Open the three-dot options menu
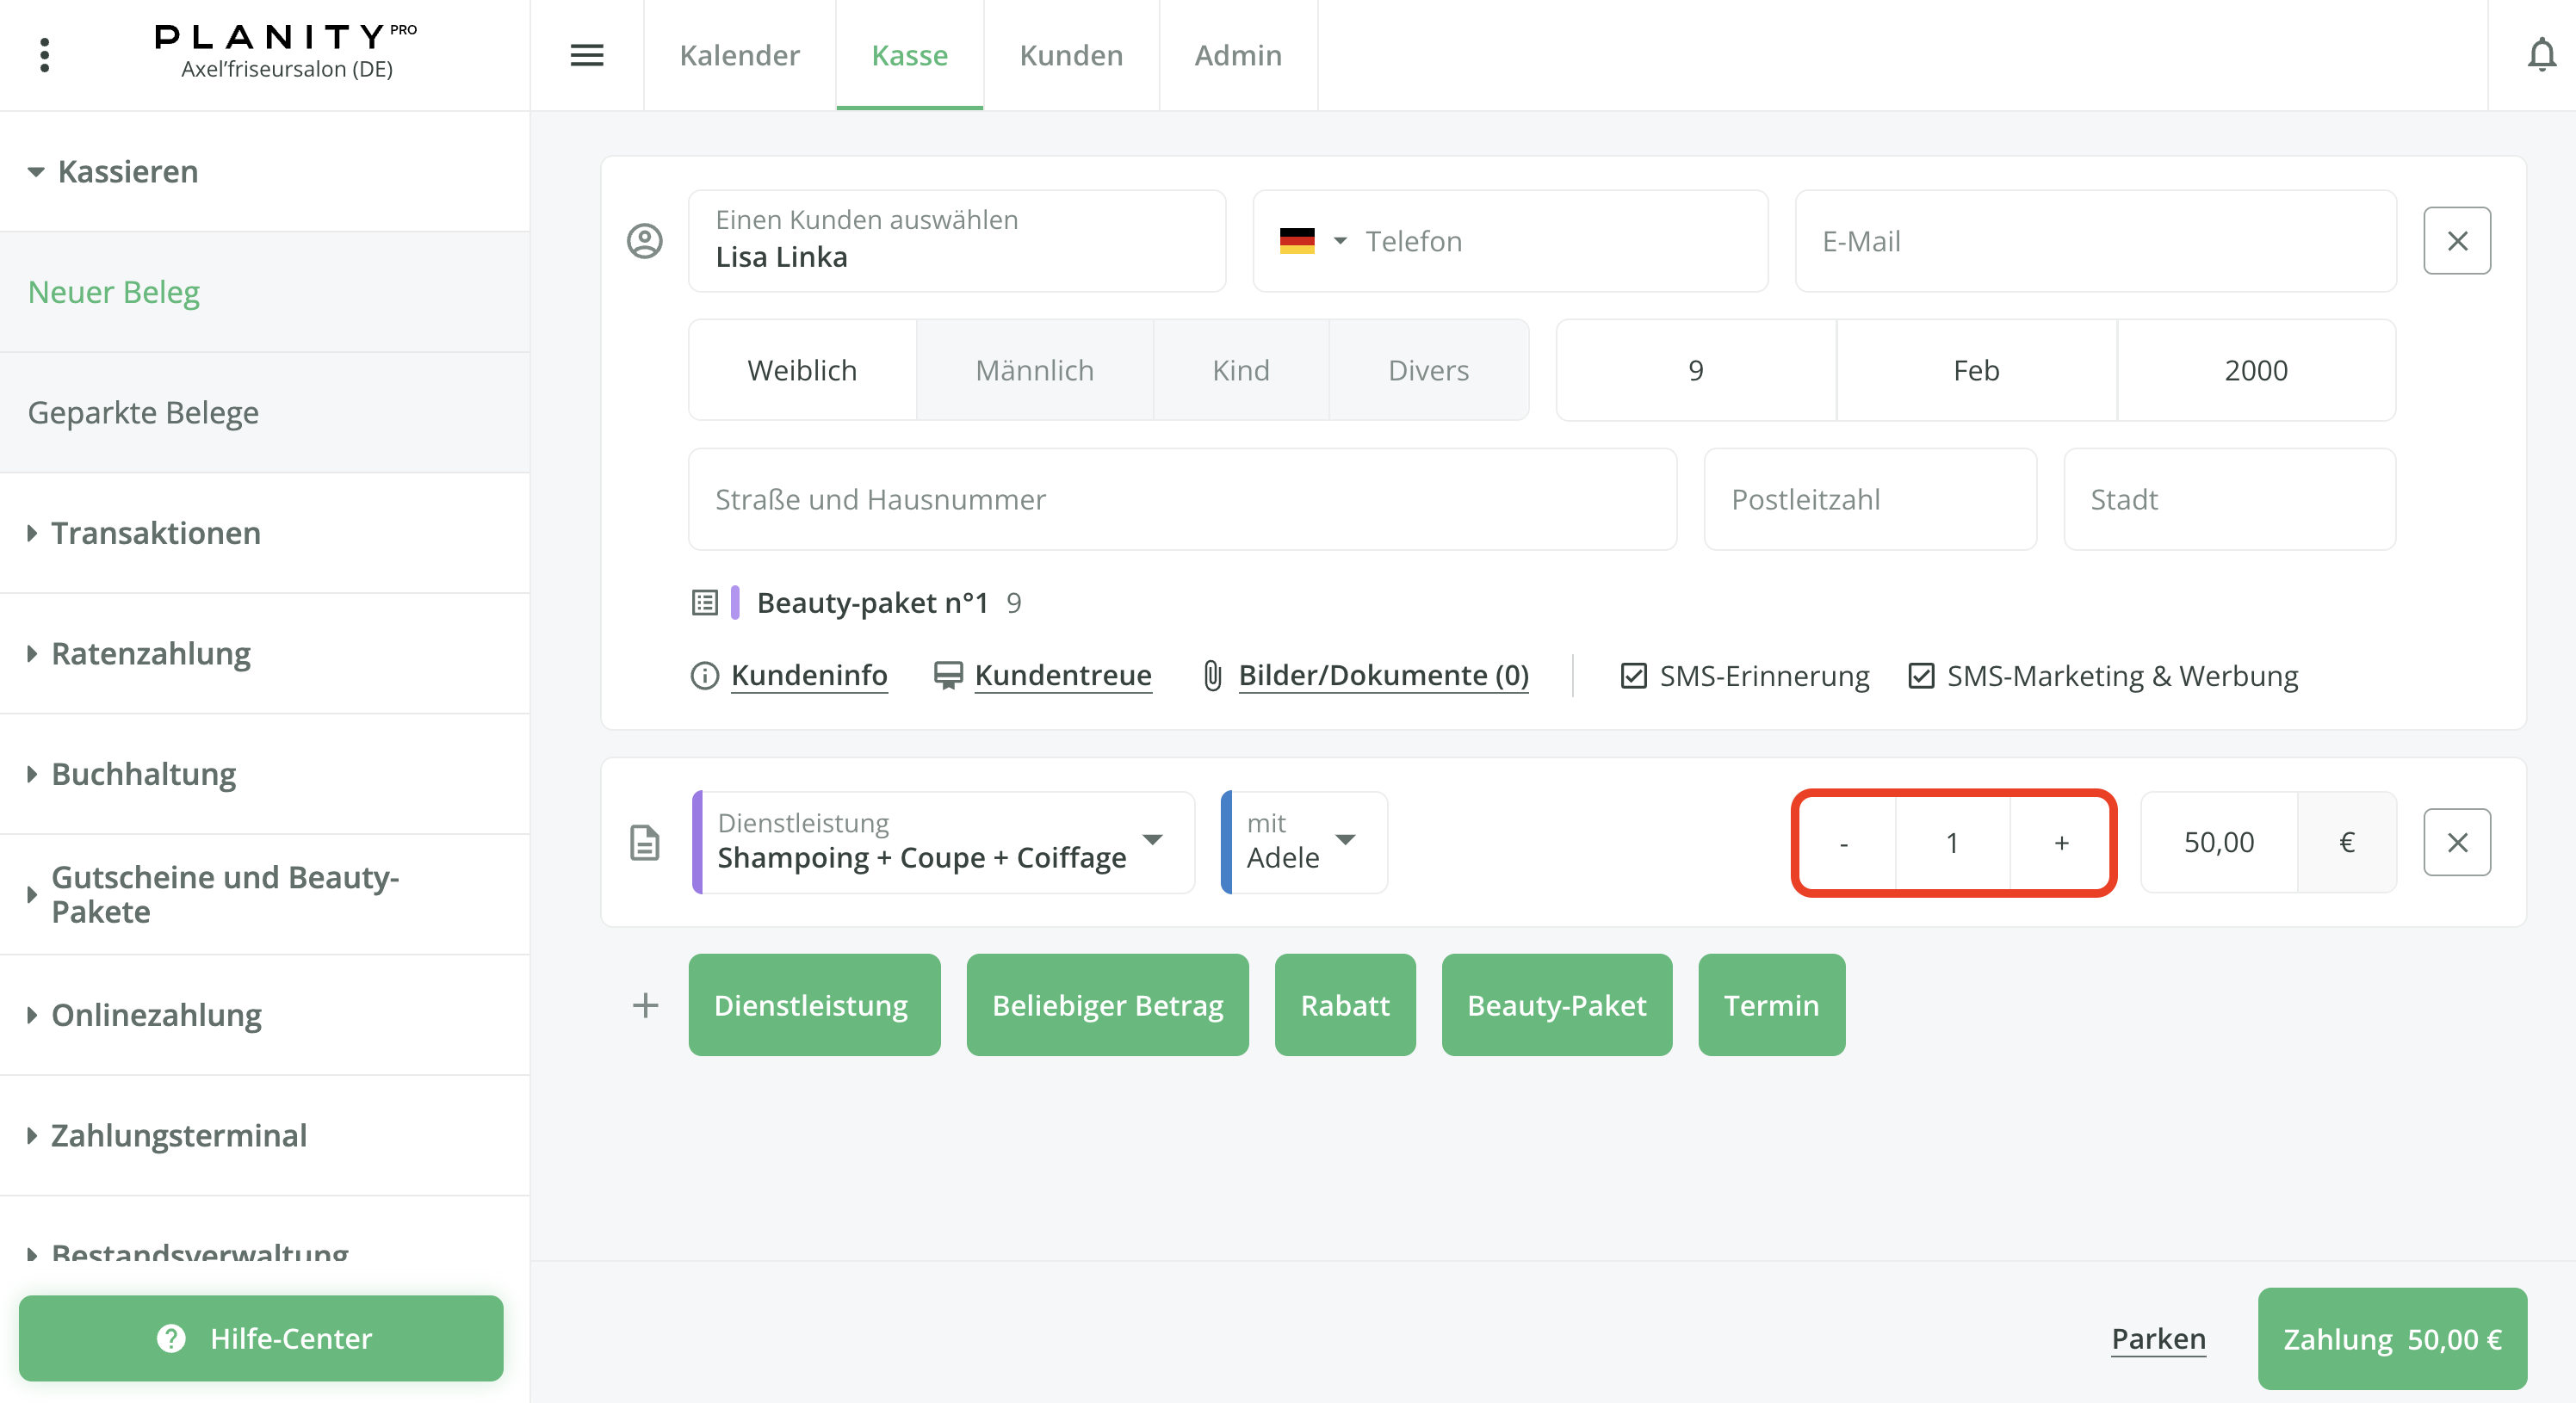The width and height of the screenshot is (2576, 1403). [44, 55]
